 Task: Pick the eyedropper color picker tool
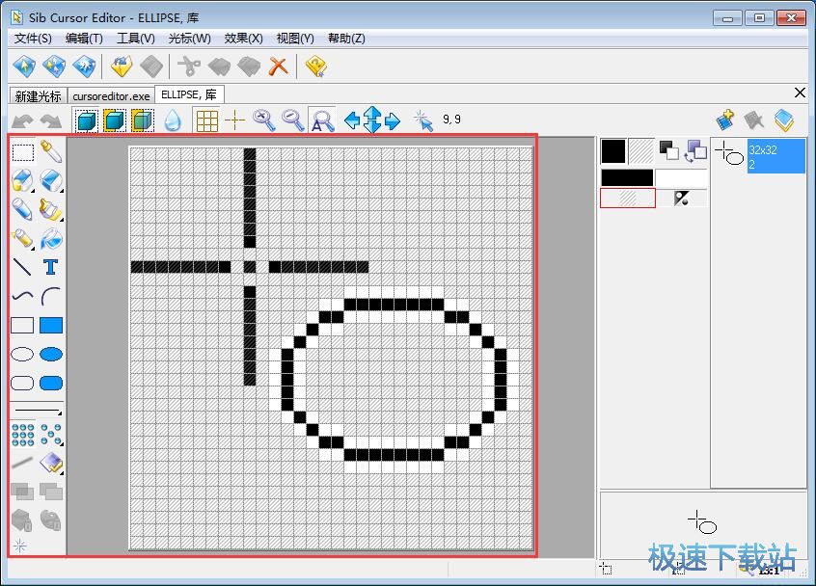tap(51, 151)
